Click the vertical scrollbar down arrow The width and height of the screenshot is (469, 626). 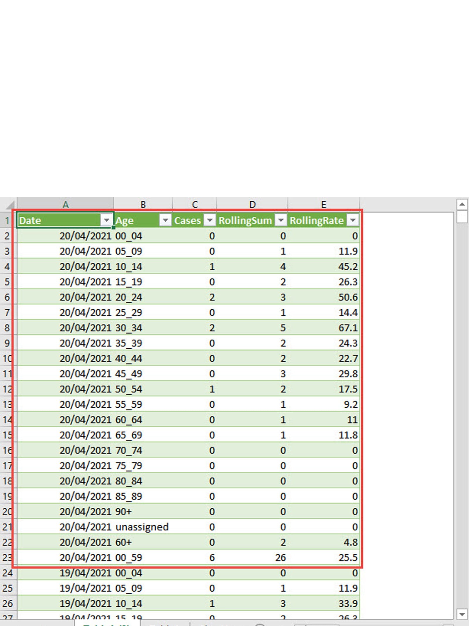pos(462,614)
